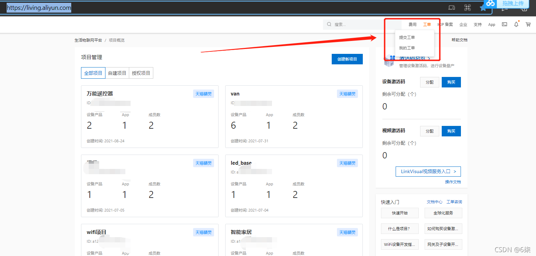Open the 工单 menu

pos(427,24)
